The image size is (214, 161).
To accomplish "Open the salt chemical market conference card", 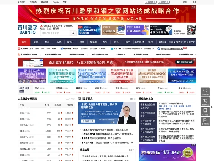I will coord(182,76).
